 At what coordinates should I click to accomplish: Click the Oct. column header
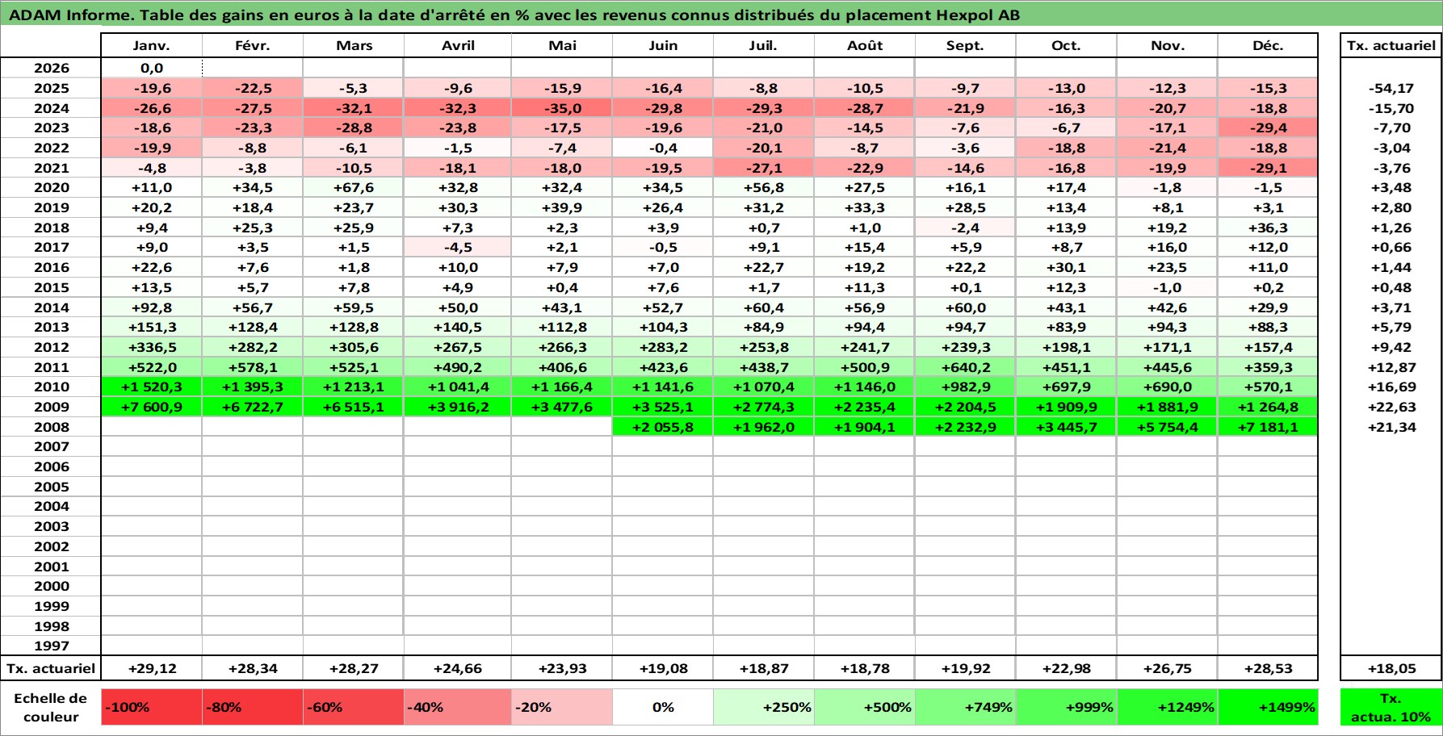[1067, 45]
